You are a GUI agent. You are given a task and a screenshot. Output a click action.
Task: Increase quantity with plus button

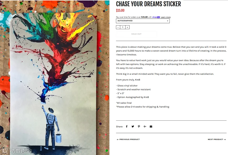tap(127, 27)
